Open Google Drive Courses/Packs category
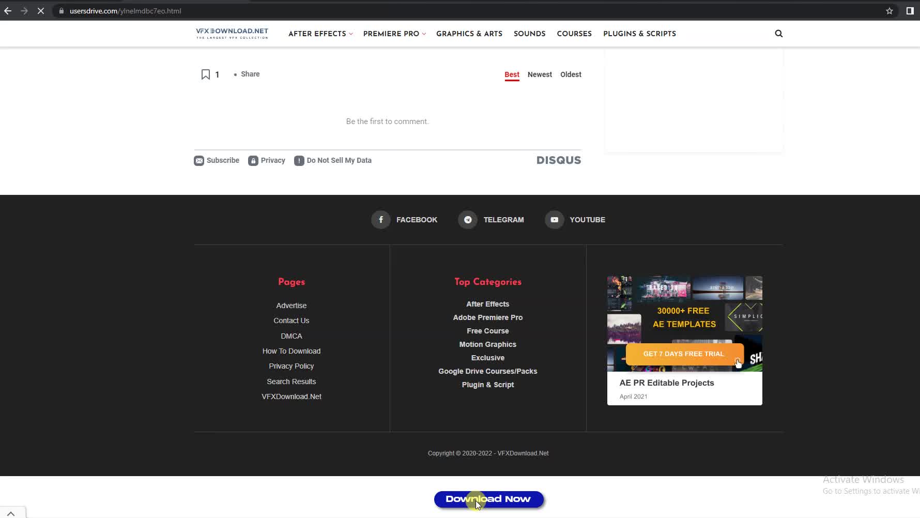The width and height of the screenshot is (920, 518). coord(488,371)
